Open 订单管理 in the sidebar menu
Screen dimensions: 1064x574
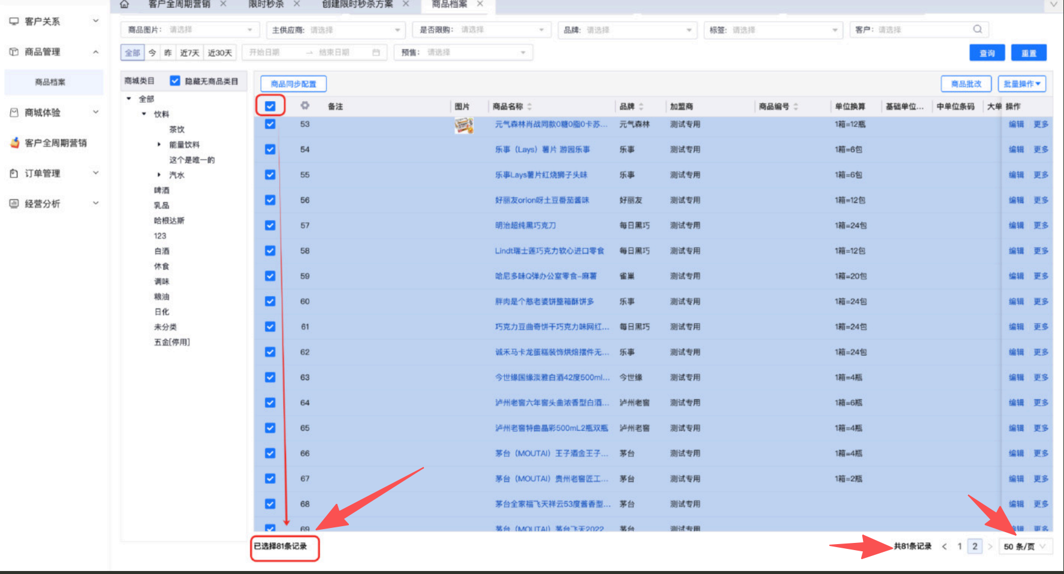pyautogui.click(x=53, y=173)
